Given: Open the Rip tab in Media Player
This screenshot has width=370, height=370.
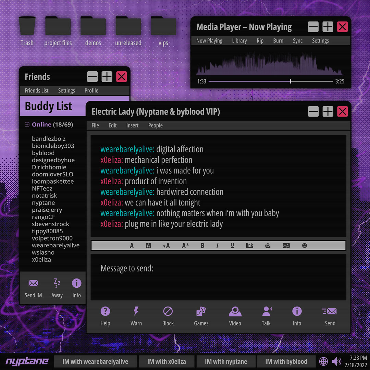Looking at the screenshot, I should click(x=260, y=40).
